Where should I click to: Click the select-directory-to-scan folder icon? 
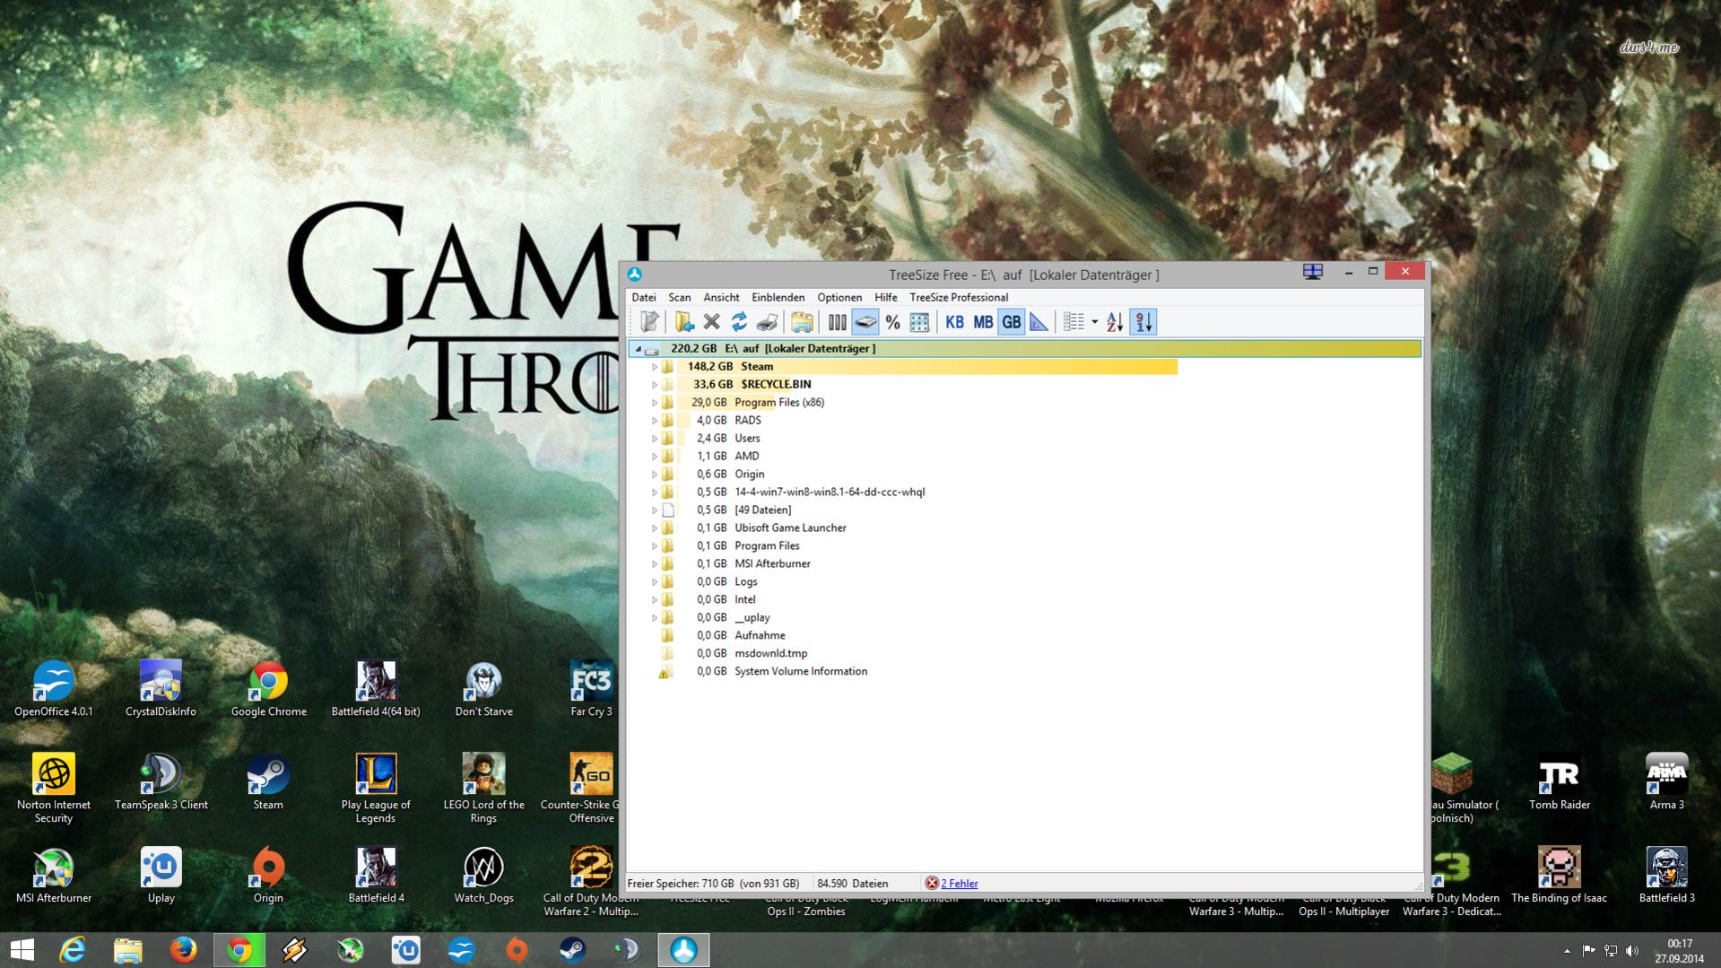coord(684,322)
